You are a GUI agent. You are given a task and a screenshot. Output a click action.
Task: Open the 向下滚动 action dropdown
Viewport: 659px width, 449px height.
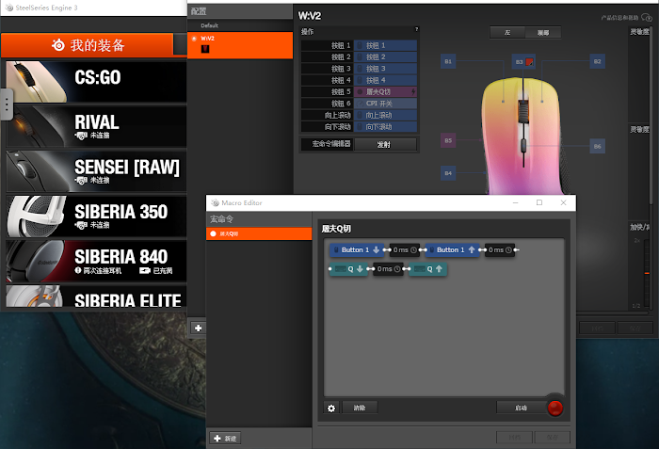385,126
